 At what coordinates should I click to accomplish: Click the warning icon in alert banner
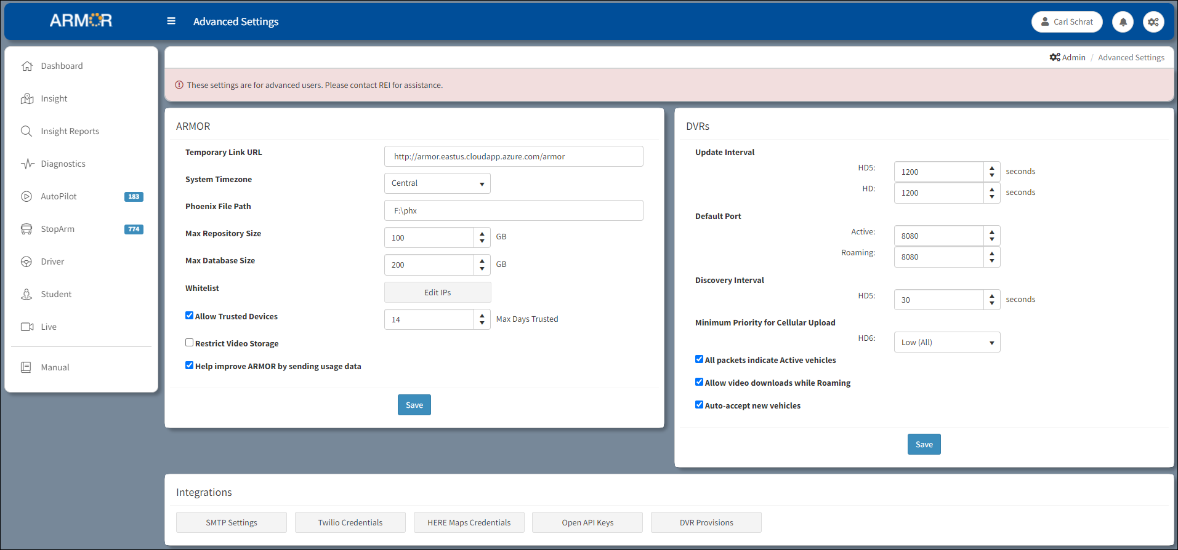(x=179, y=85)
